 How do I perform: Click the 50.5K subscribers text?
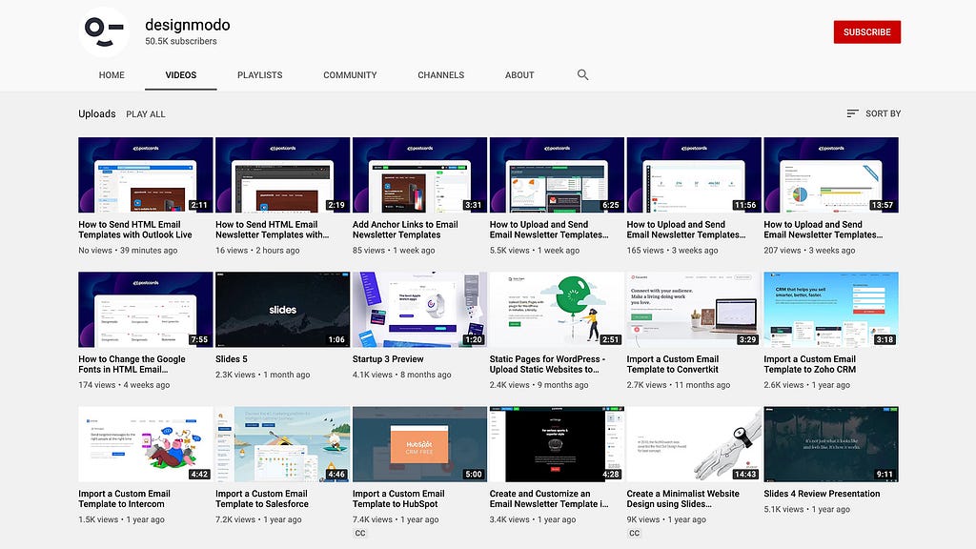point(181,41)
